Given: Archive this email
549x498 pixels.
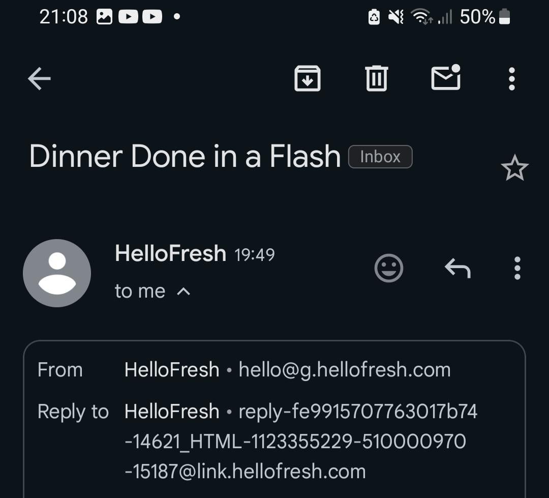Looking at the screenshot, I should click(308, 79).
